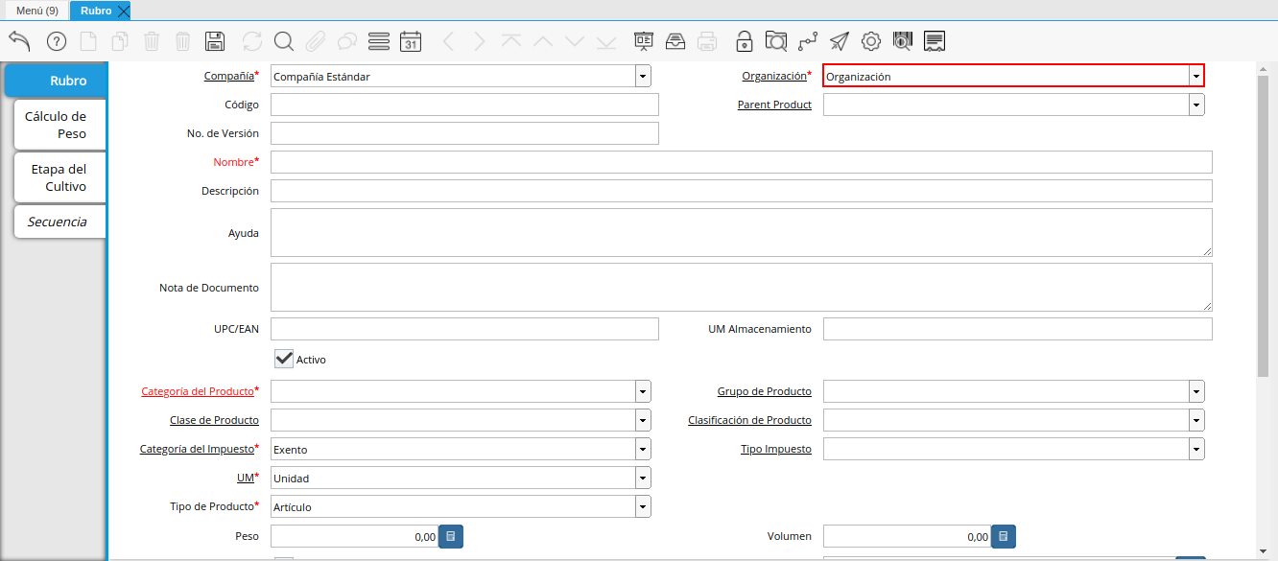The image size is (1278, 561).
Task: Switch to the Menú (9) tab
Action: pyautogui.click(x=36, y=11)
